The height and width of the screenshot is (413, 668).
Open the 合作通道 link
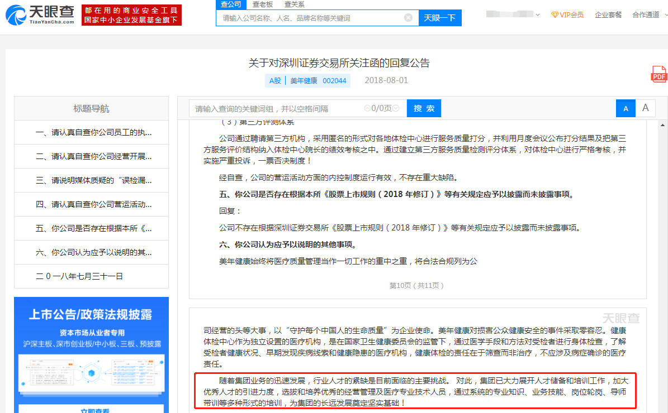point(646,15)
